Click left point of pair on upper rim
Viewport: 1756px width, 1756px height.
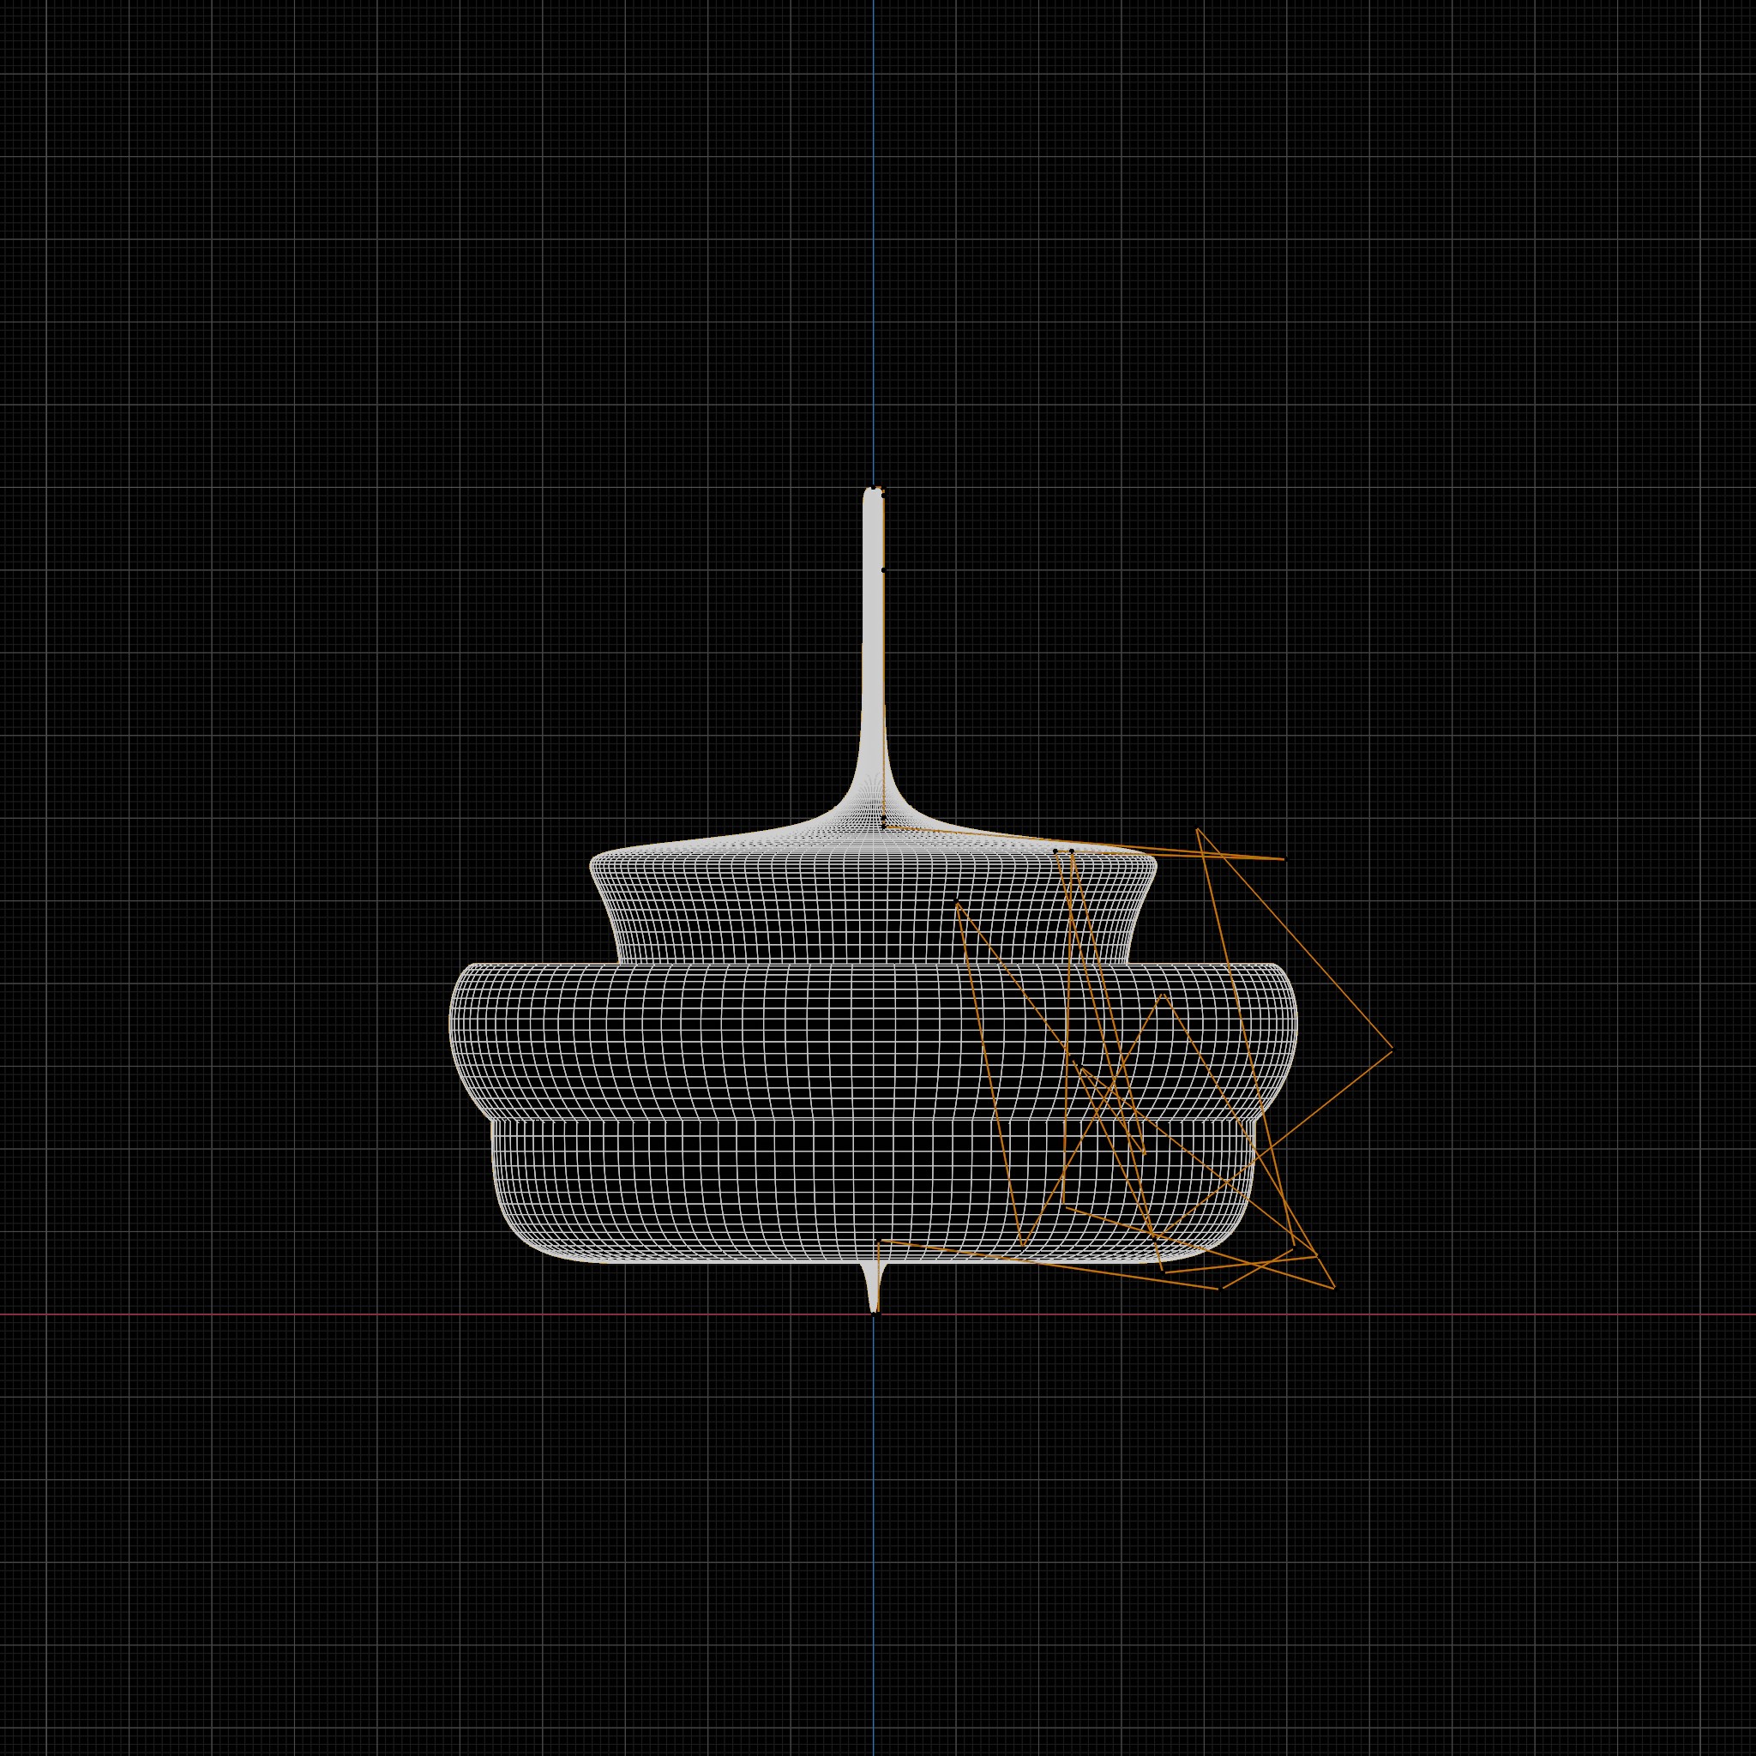1055,851
